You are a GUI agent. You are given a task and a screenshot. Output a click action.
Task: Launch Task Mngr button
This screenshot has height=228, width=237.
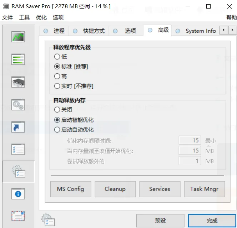coord(205,189)
